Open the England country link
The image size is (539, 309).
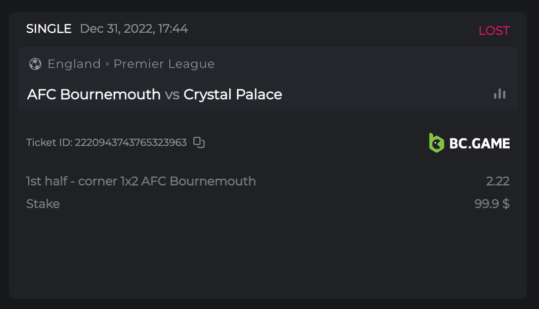coord(74,64)
